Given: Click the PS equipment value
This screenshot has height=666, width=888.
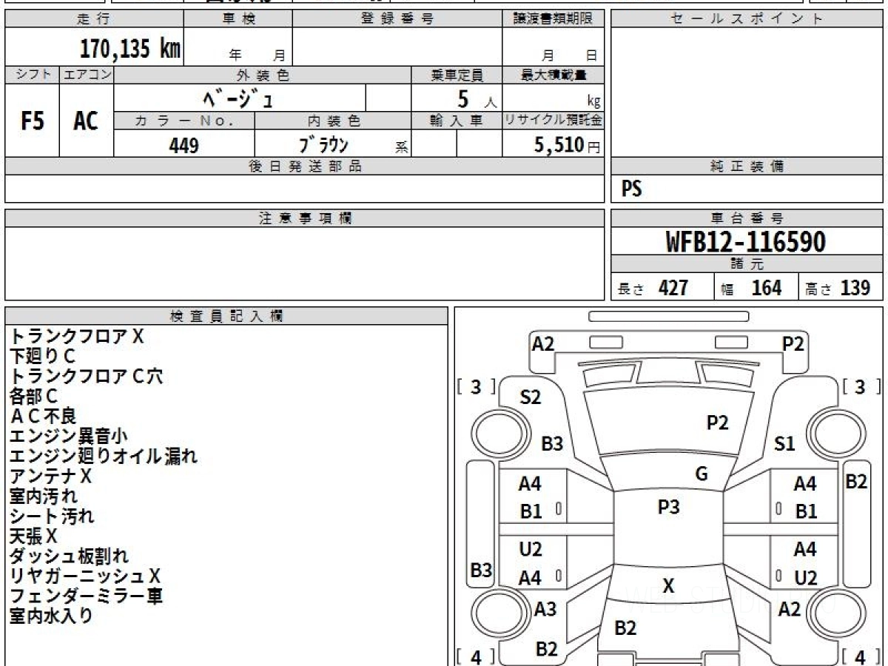Looking at the screenshot, I should click(x=631, y=189).
